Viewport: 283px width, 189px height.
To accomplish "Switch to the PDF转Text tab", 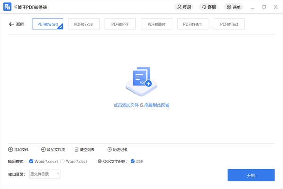I will (229, 24).
